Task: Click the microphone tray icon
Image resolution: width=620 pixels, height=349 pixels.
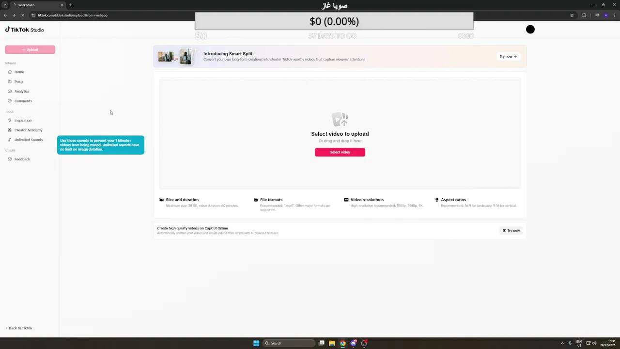Action: pos(570,343)
